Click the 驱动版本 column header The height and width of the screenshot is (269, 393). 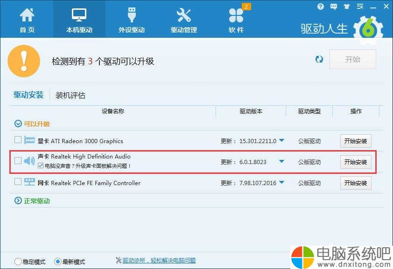(x=251, y=111)
